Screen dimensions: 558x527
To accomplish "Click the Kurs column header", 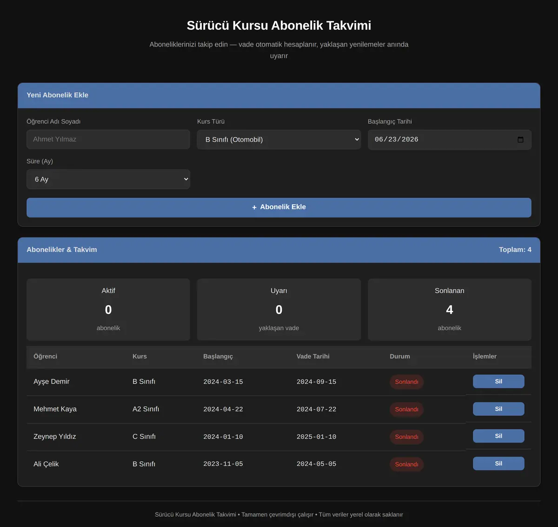I will click(139, 356).
